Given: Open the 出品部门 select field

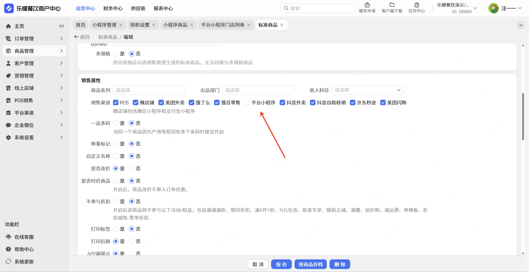Looking at the screenshot, I should point(258,90).
